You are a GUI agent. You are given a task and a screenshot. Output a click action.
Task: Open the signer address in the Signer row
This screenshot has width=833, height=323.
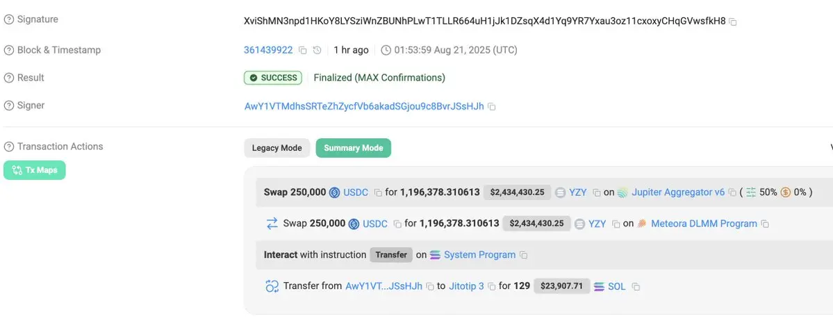point(364,106)
